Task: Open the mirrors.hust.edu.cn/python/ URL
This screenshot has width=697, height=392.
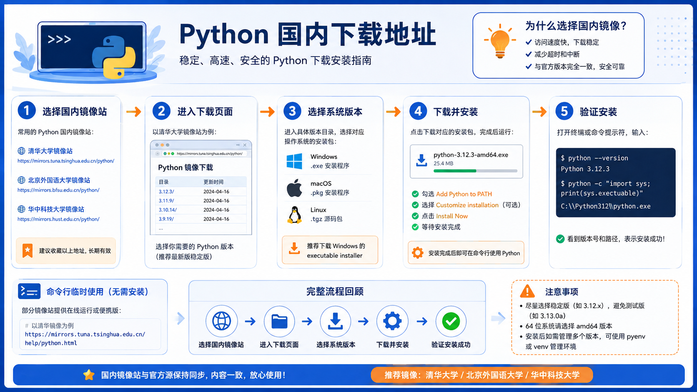Action: tap(58, 219)
